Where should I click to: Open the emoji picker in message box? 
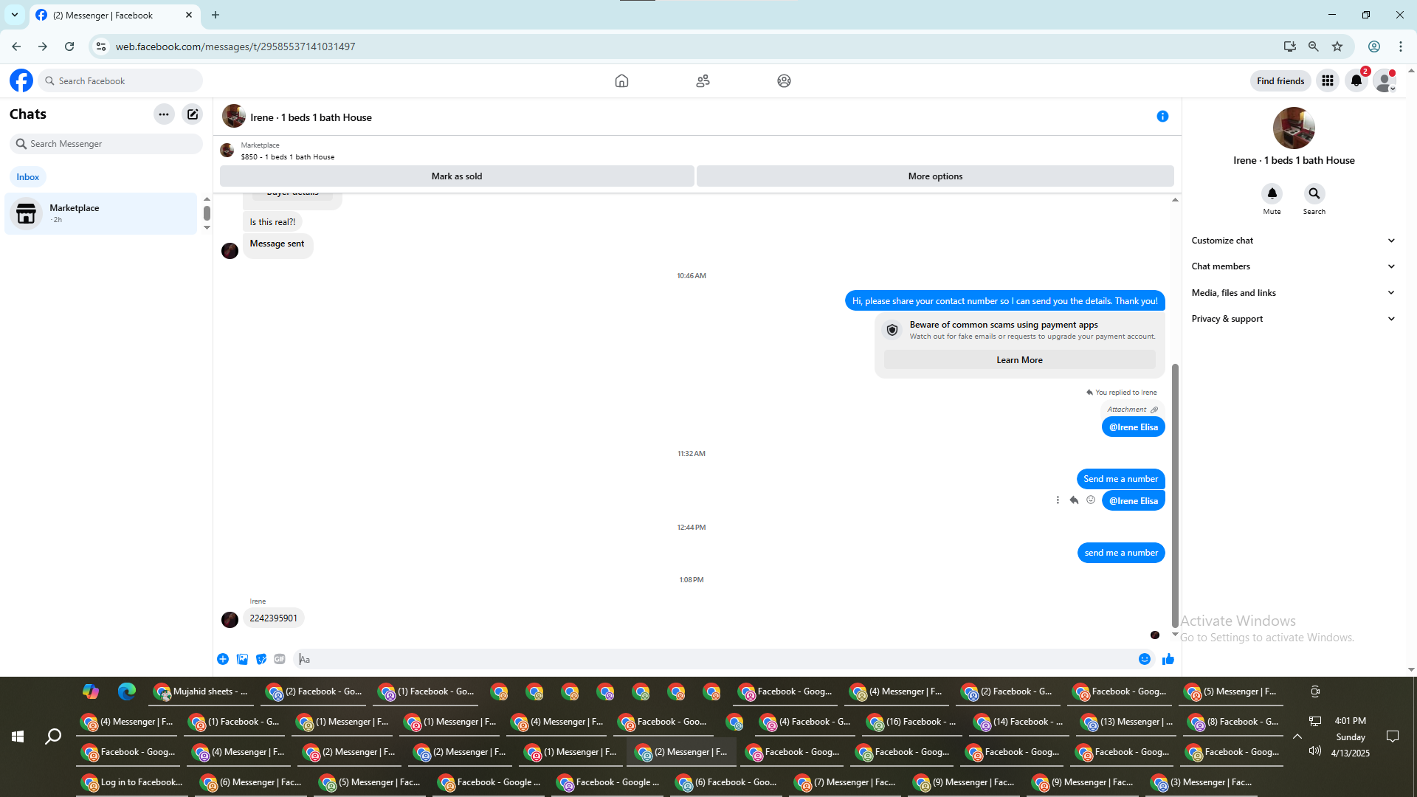(x=1144, y=659)
